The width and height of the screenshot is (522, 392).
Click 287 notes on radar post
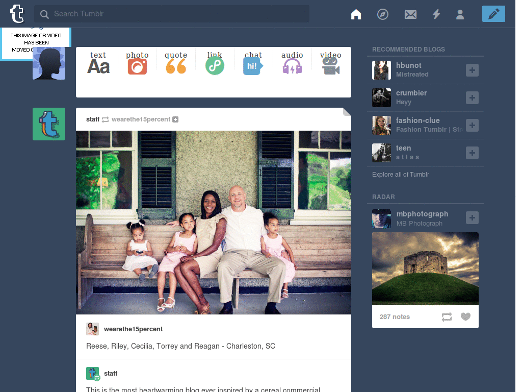(395, 316)
